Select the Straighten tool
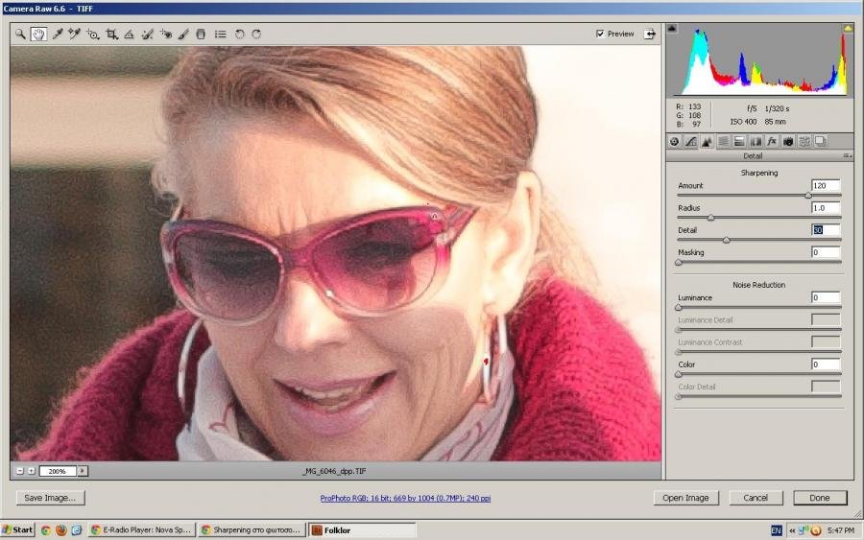The height and width of the screenshot is (540, 864). pyautogui.click(x=129, y=34)
